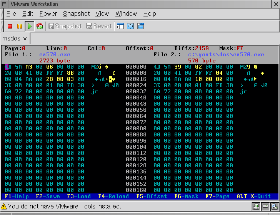Screen dimensions: 280x215
Task: Open the Power menu
Action: coord(48,14)
